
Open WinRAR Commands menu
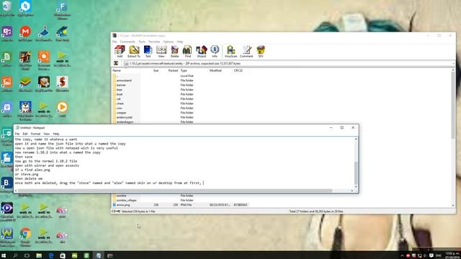point(127,42)
